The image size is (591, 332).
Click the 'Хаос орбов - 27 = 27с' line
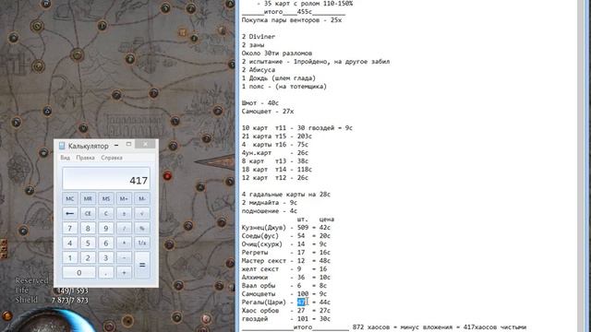(286, 310)
